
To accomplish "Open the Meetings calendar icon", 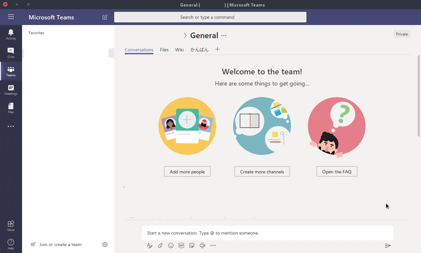I will [x=11, y=89].
